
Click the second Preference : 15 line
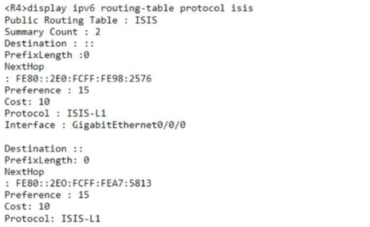point(47,195)
